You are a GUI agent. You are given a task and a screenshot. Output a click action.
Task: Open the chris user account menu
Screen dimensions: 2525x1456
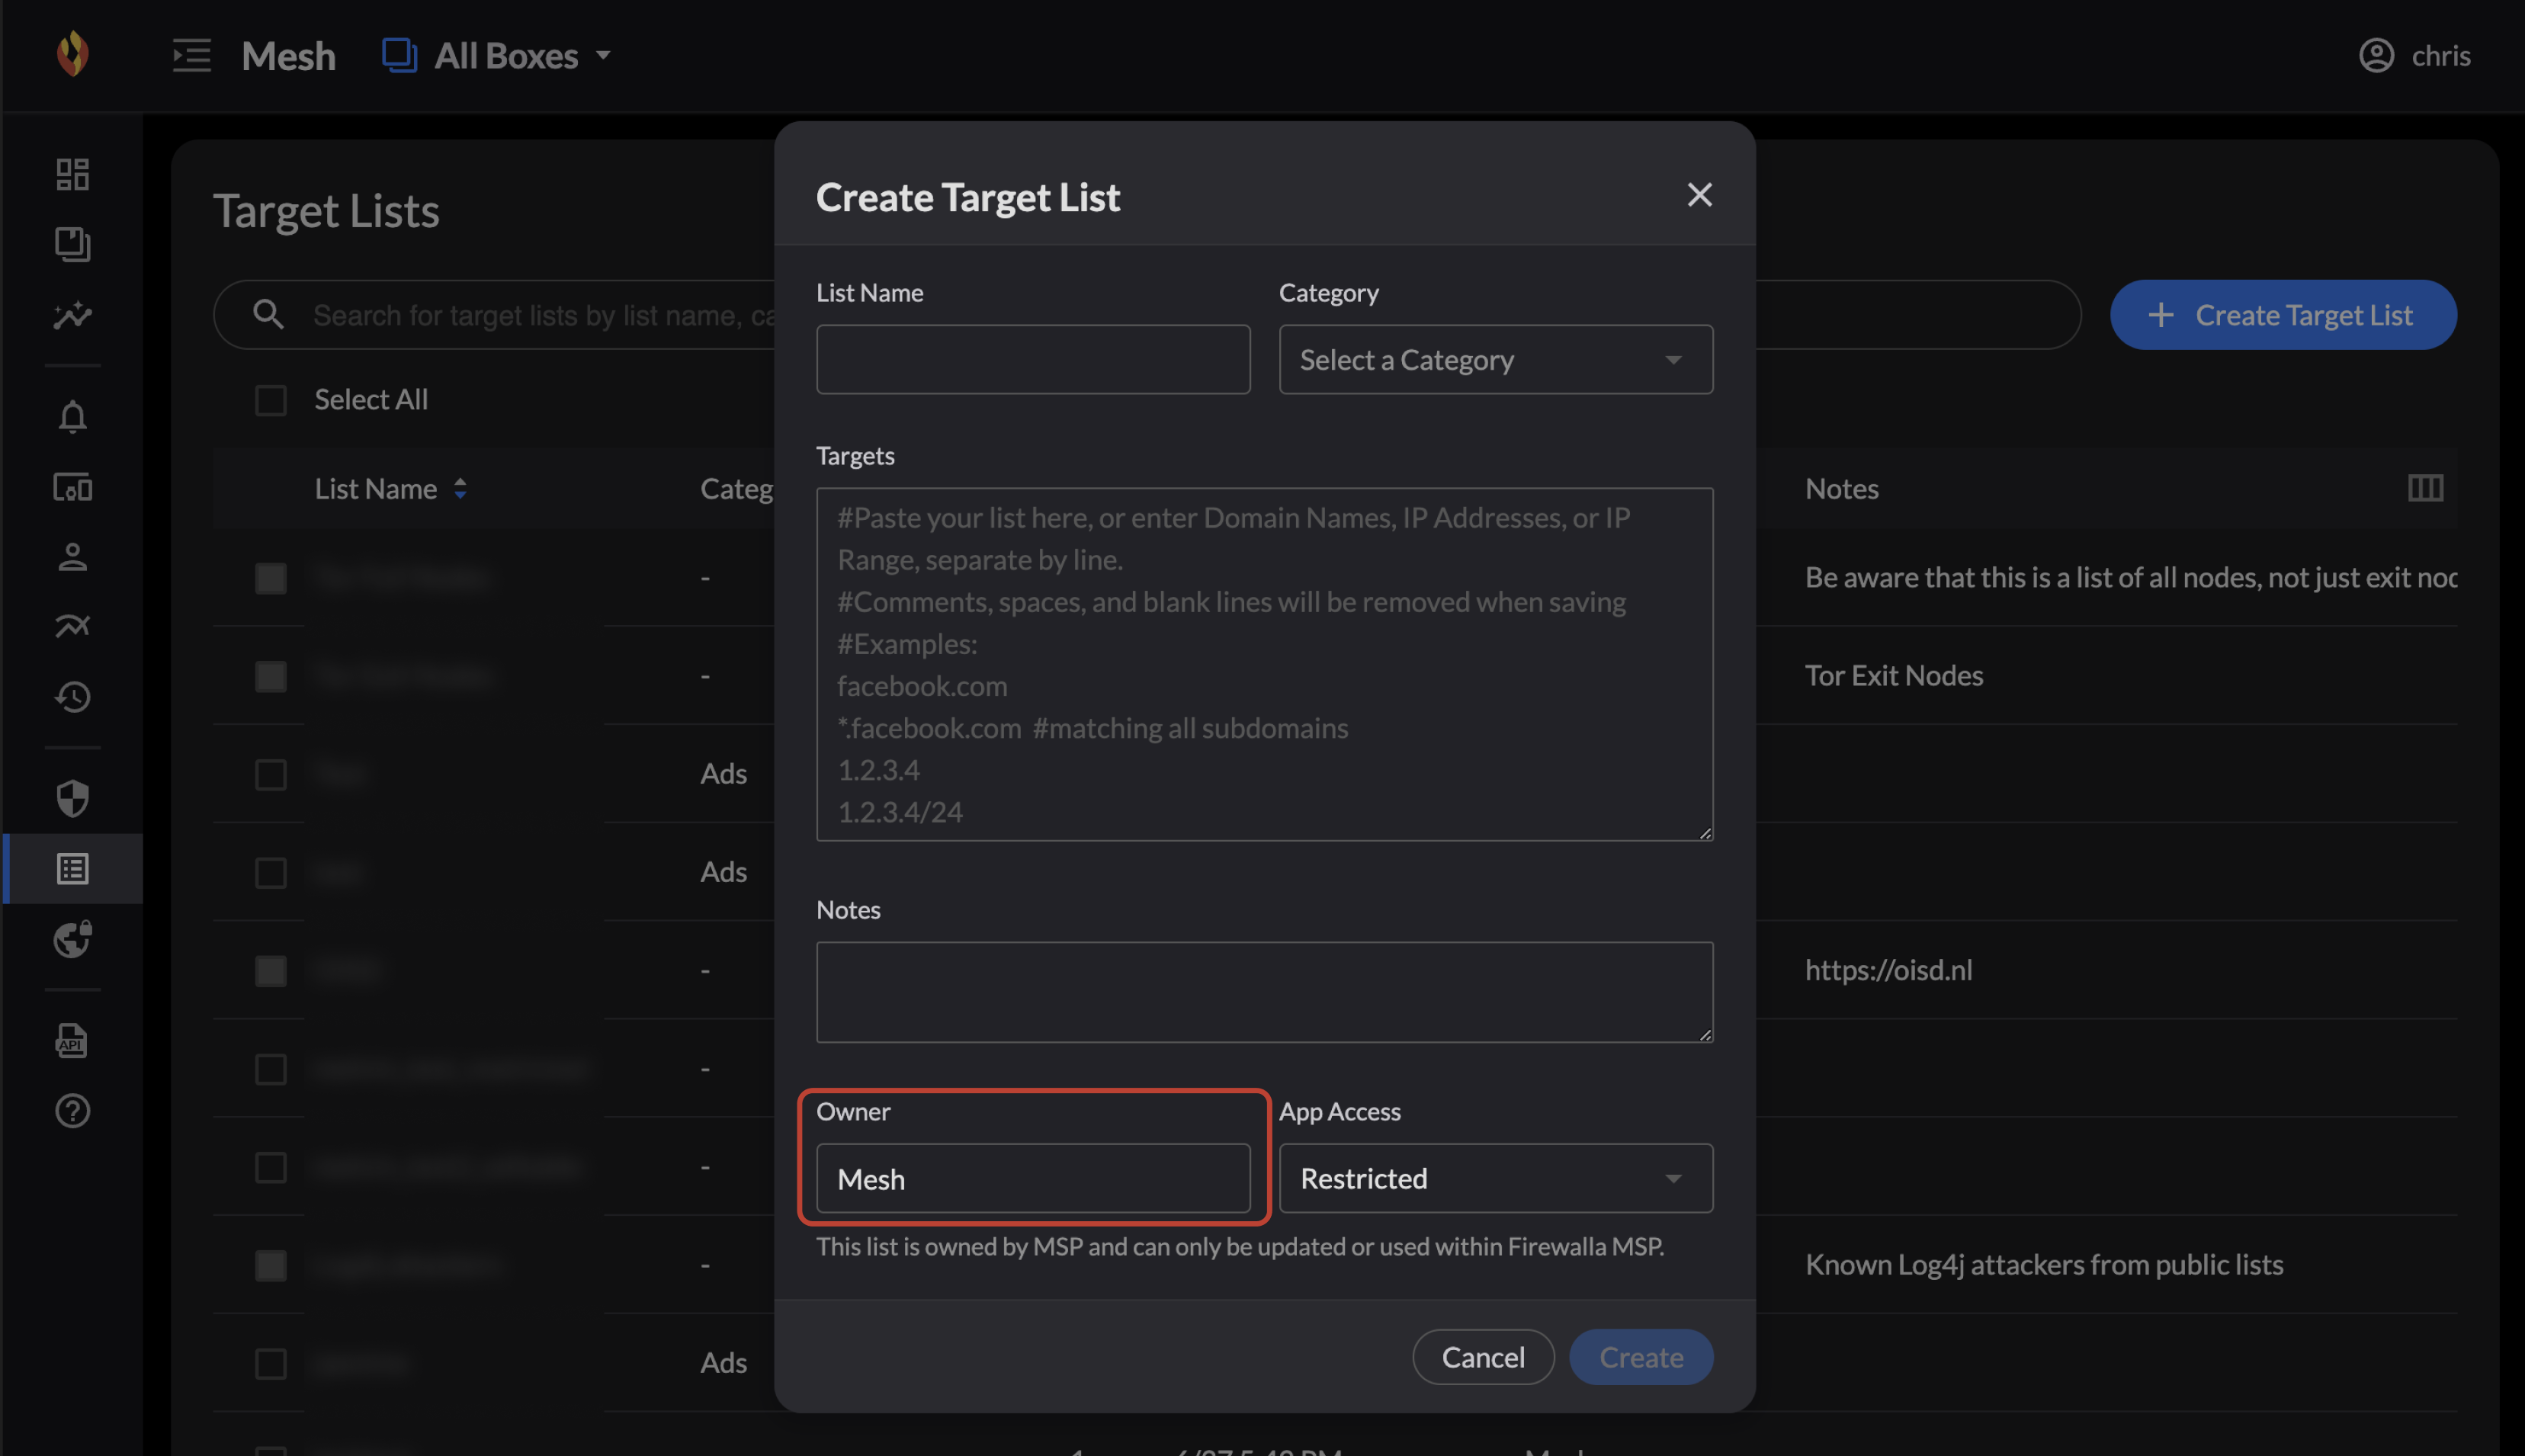tap(2414, 55)
